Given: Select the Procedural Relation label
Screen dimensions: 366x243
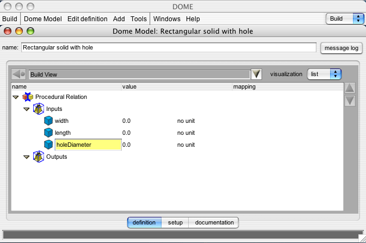Looking at the screenshot, I should 61,97.
